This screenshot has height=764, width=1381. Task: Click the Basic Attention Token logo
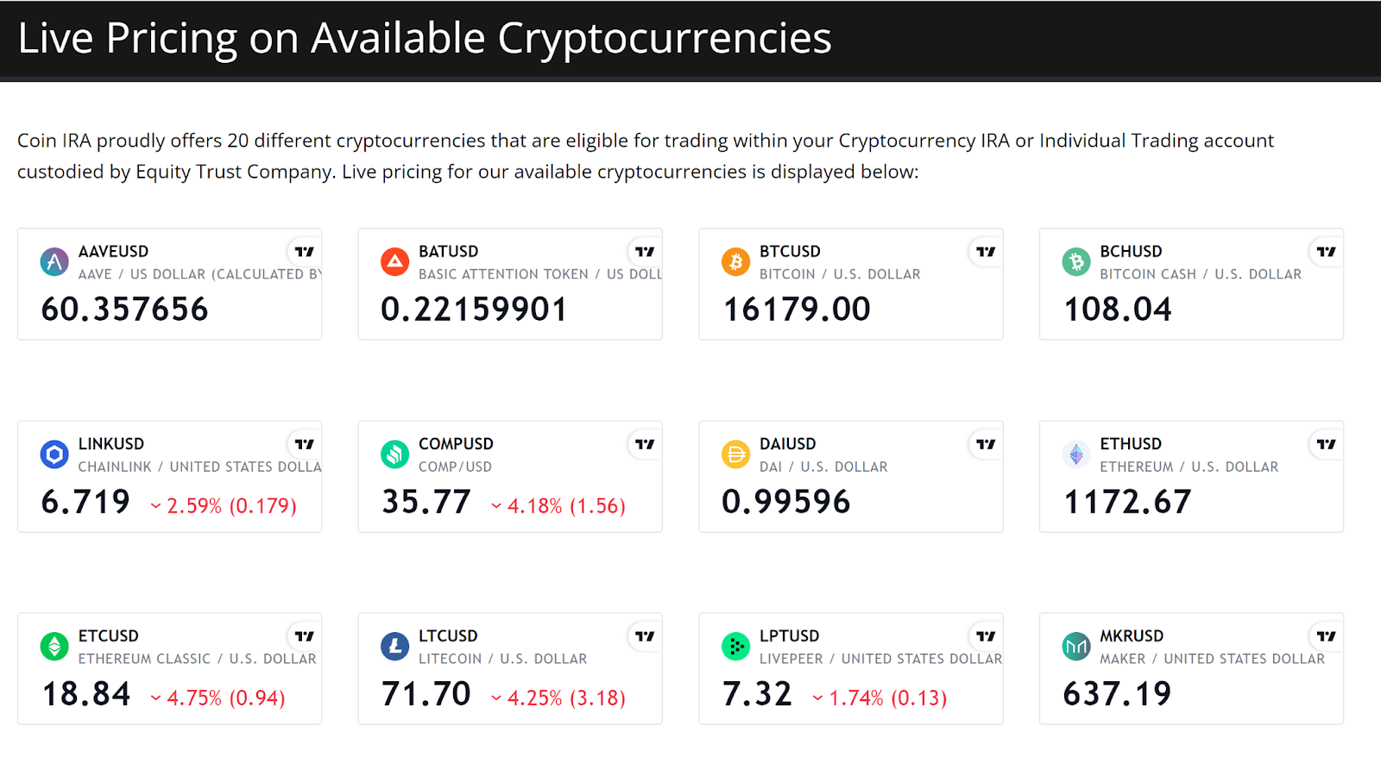click(394, 261)
